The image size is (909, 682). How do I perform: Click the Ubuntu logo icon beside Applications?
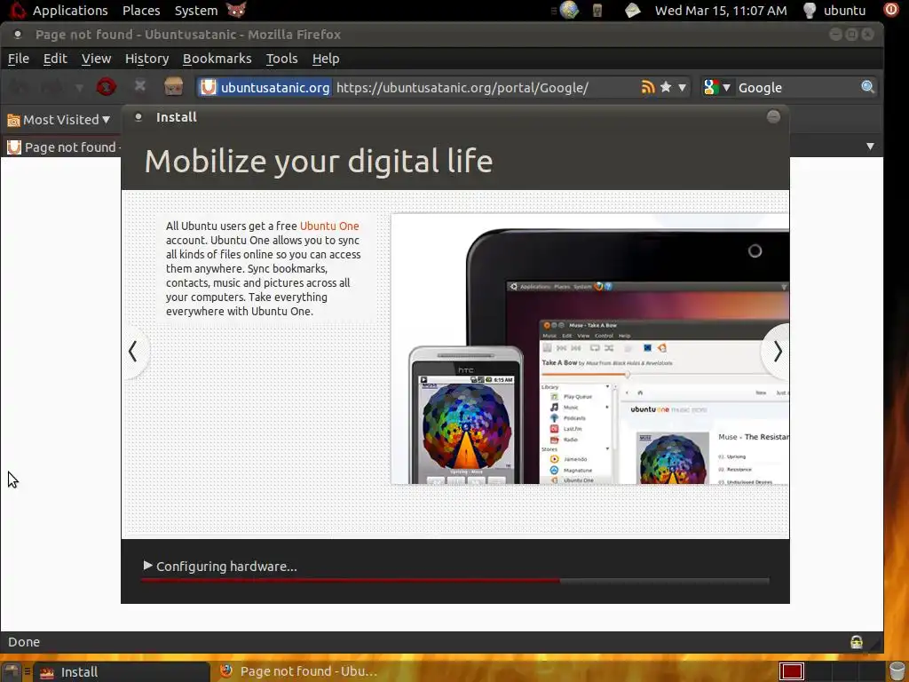point(16,10)
